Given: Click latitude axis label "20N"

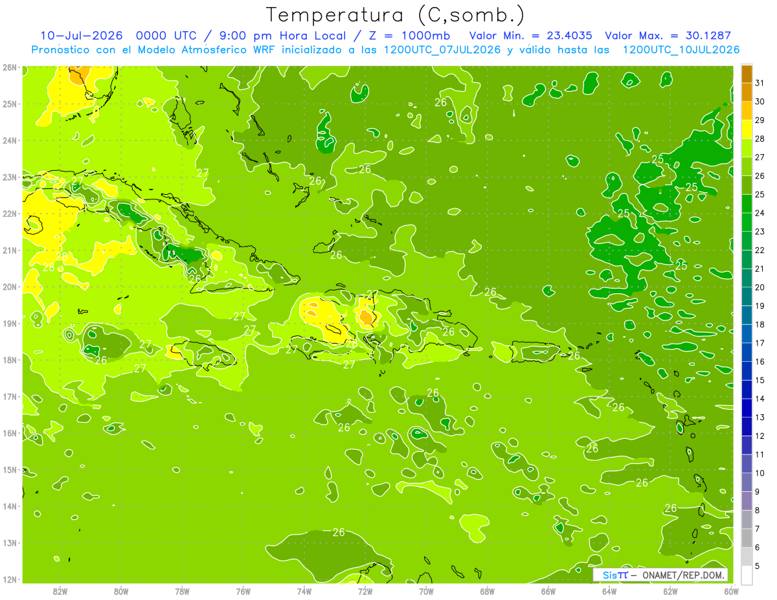Looking at the screenshot, I should coord(10,287).
